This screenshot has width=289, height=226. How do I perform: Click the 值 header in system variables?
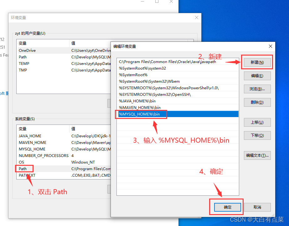[x=90, y=129]
